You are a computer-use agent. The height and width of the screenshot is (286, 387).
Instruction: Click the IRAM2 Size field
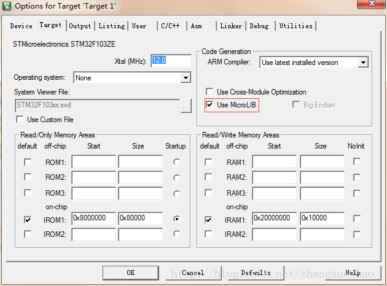(x=322, y=234)
